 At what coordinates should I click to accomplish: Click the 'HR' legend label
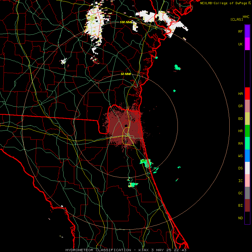(x=240, y=131)
